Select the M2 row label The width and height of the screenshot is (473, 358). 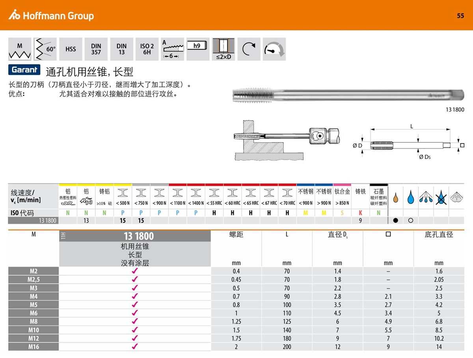[34, 271]
